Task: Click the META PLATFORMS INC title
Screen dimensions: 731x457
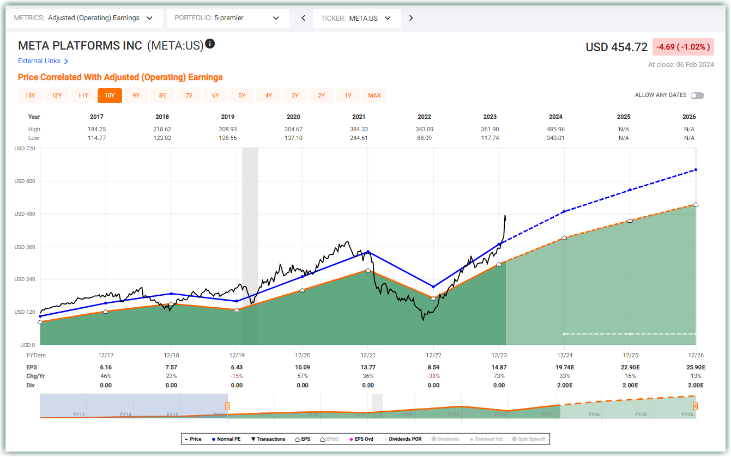Action: 80,46
